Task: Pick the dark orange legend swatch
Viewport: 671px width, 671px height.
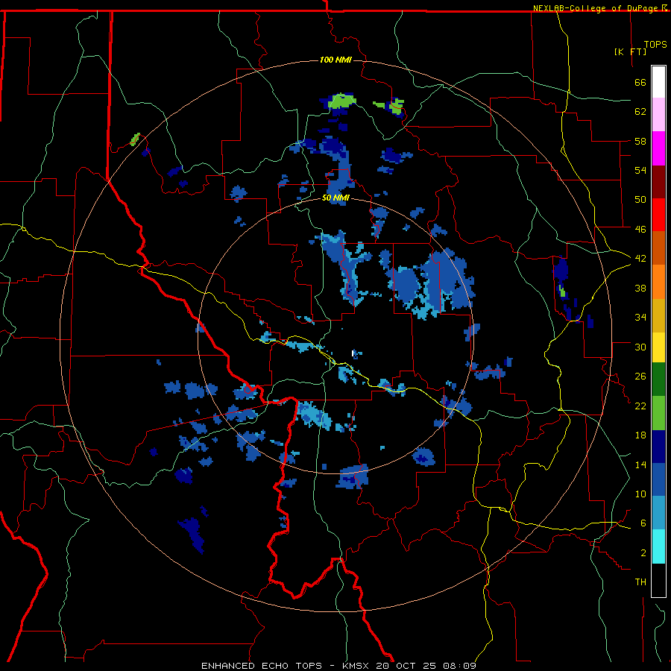Action: coord(658,248)
